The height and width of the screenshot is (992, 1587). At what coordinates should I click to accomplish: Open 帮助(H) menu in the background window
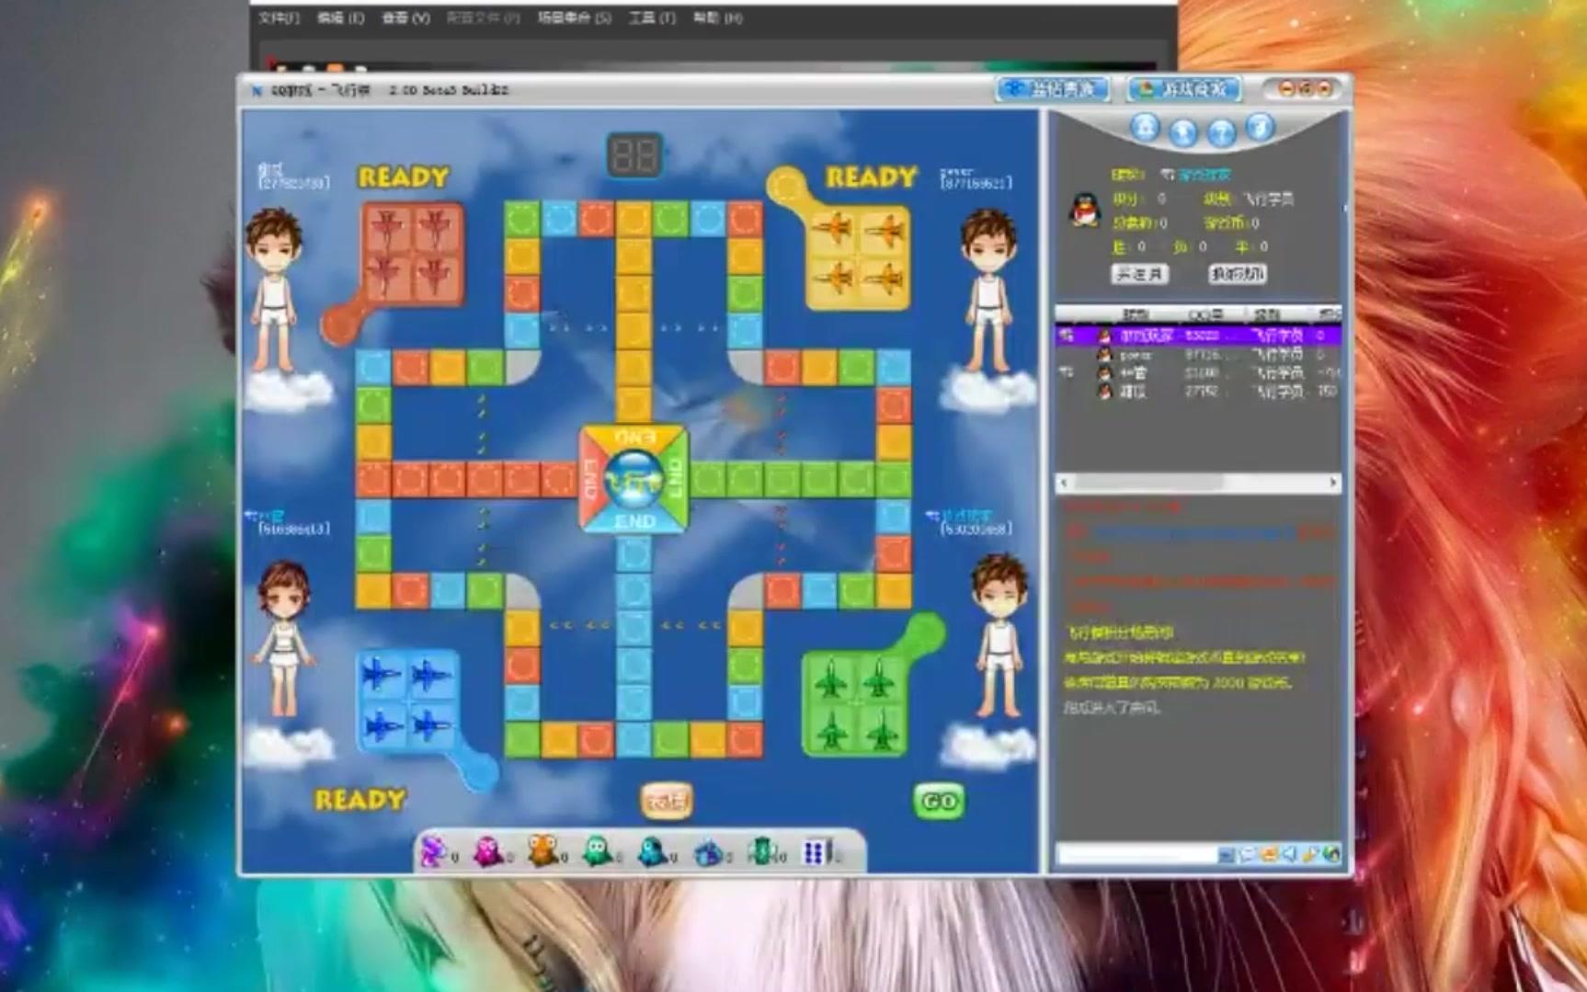coord(717,17)
